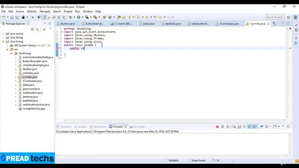Click the New Java Class icon
This screenshot has height=168, width=299.
click(x=110, y=17)
